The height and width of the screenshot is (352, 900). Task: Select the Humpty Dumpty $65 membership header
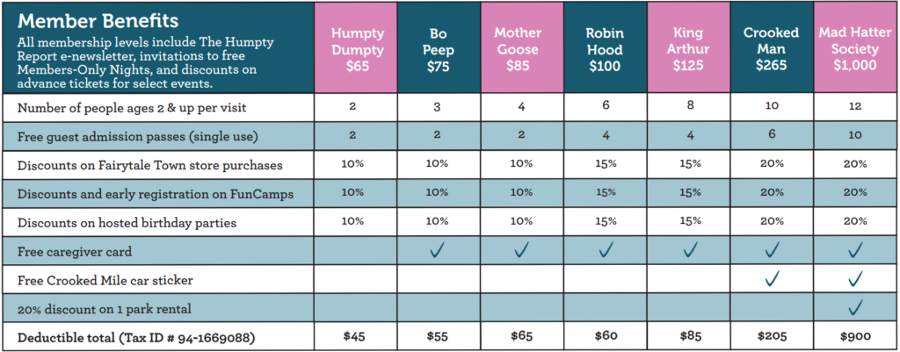coord(355,47)
